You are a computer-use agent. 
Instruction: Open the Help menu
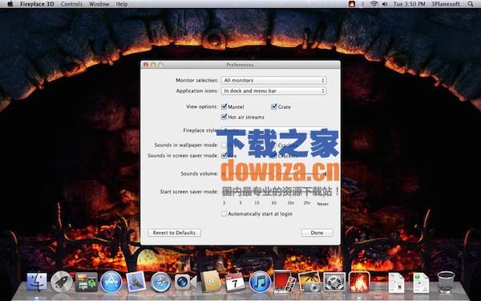122,4
